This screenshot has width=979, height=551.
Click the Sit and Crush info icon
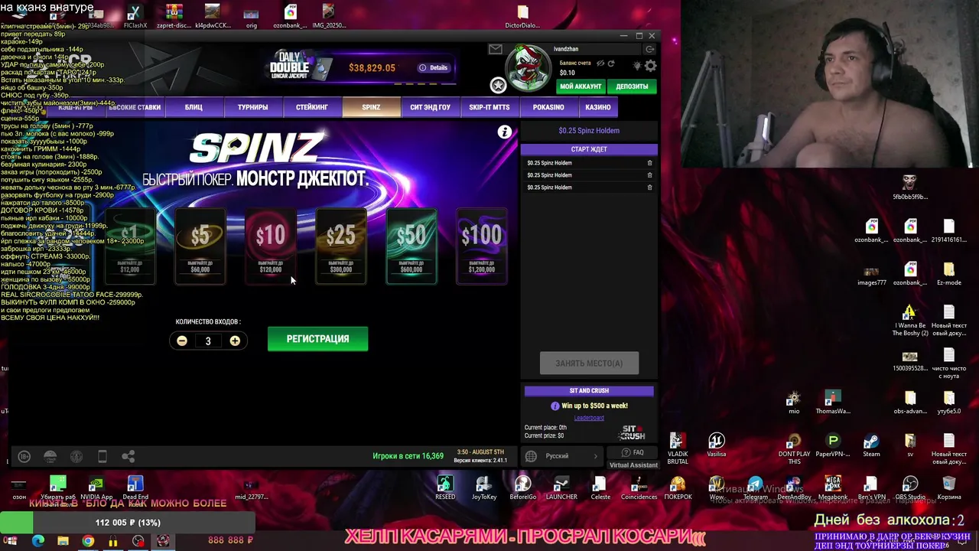pyautogui.click(x=555, y=406)
